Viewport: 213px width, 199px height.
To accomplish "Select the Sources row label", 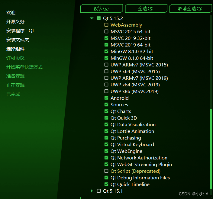I will 119,105.
